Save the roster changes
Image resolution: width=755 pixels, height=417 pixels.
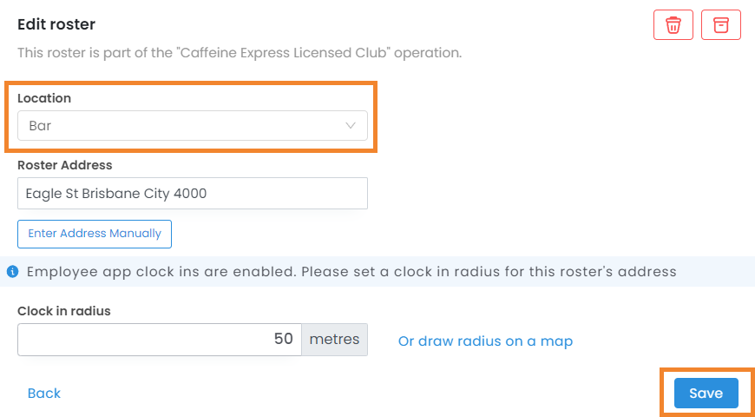pos(706,394)
